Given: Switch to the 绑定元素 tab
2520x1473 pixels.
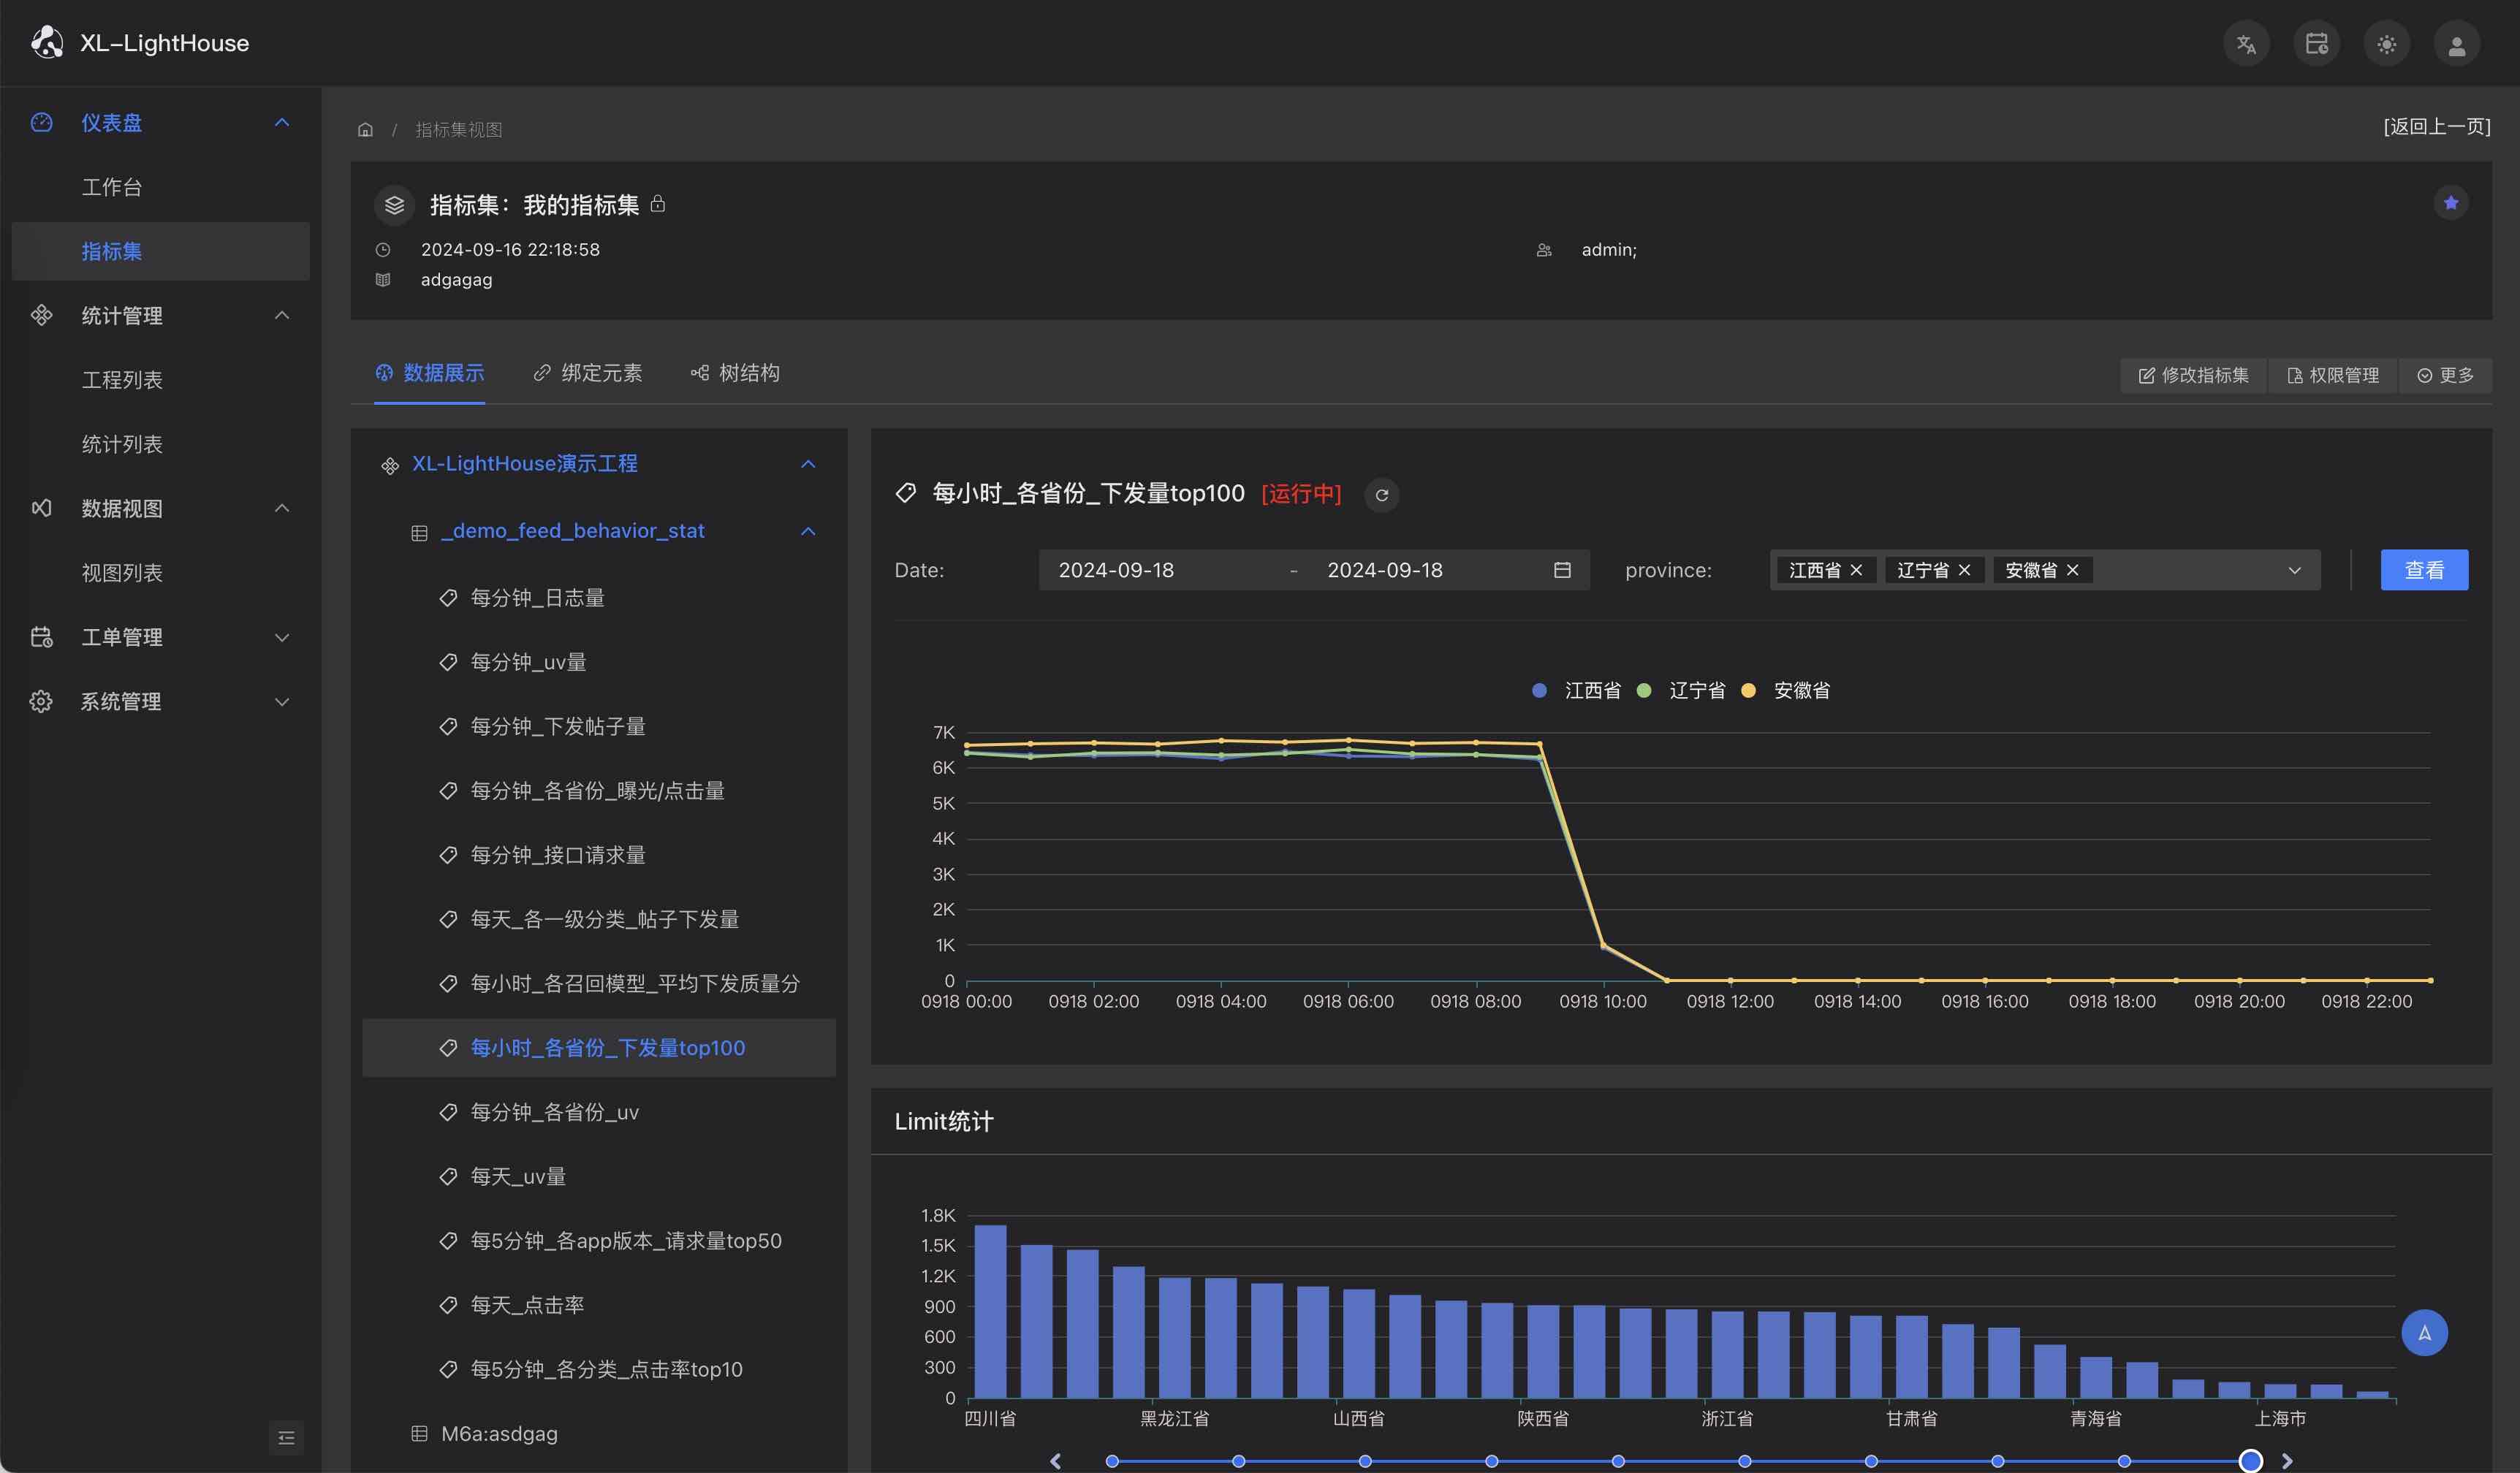Looking at the screenshot, I should (x=588, y=373).
